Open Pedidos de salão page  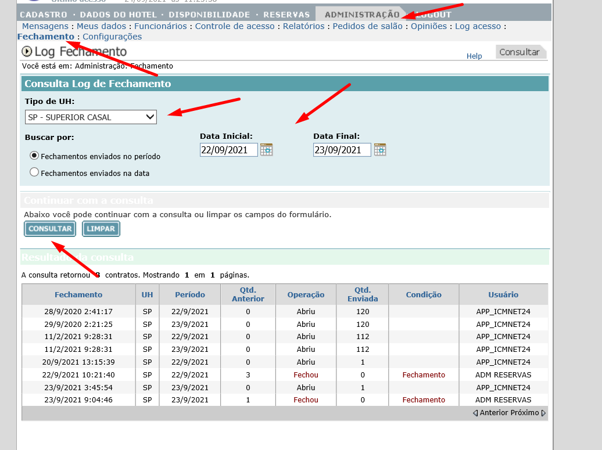(367, 26)
